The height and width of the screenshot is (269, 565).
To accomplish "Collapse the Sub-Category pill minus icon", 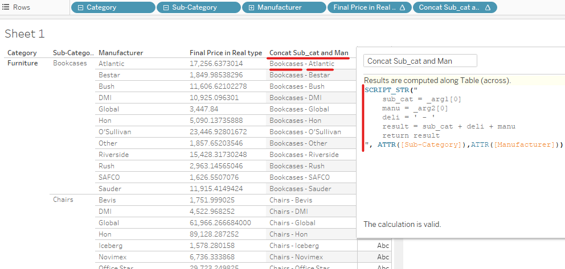I will click(x=166, y=7).
